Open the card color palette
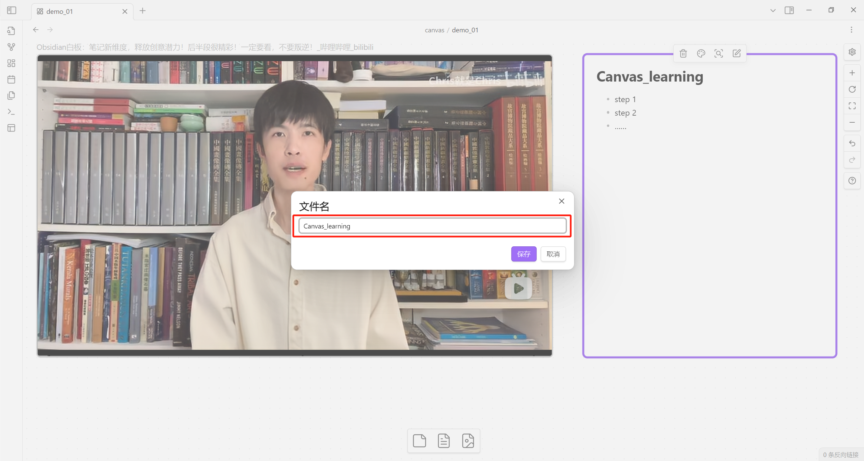This screenshot has width=864, height=461. [701, 53]
